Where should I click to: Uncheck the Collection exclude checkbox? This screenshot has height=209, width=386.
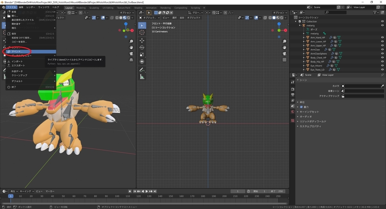click(300, 22)
